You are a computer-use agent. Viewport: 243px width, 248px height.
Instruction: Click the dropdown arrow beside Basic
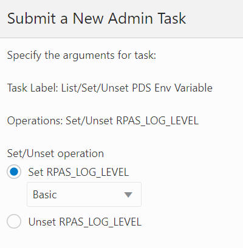pyautogui.click(x=128, y=195)
